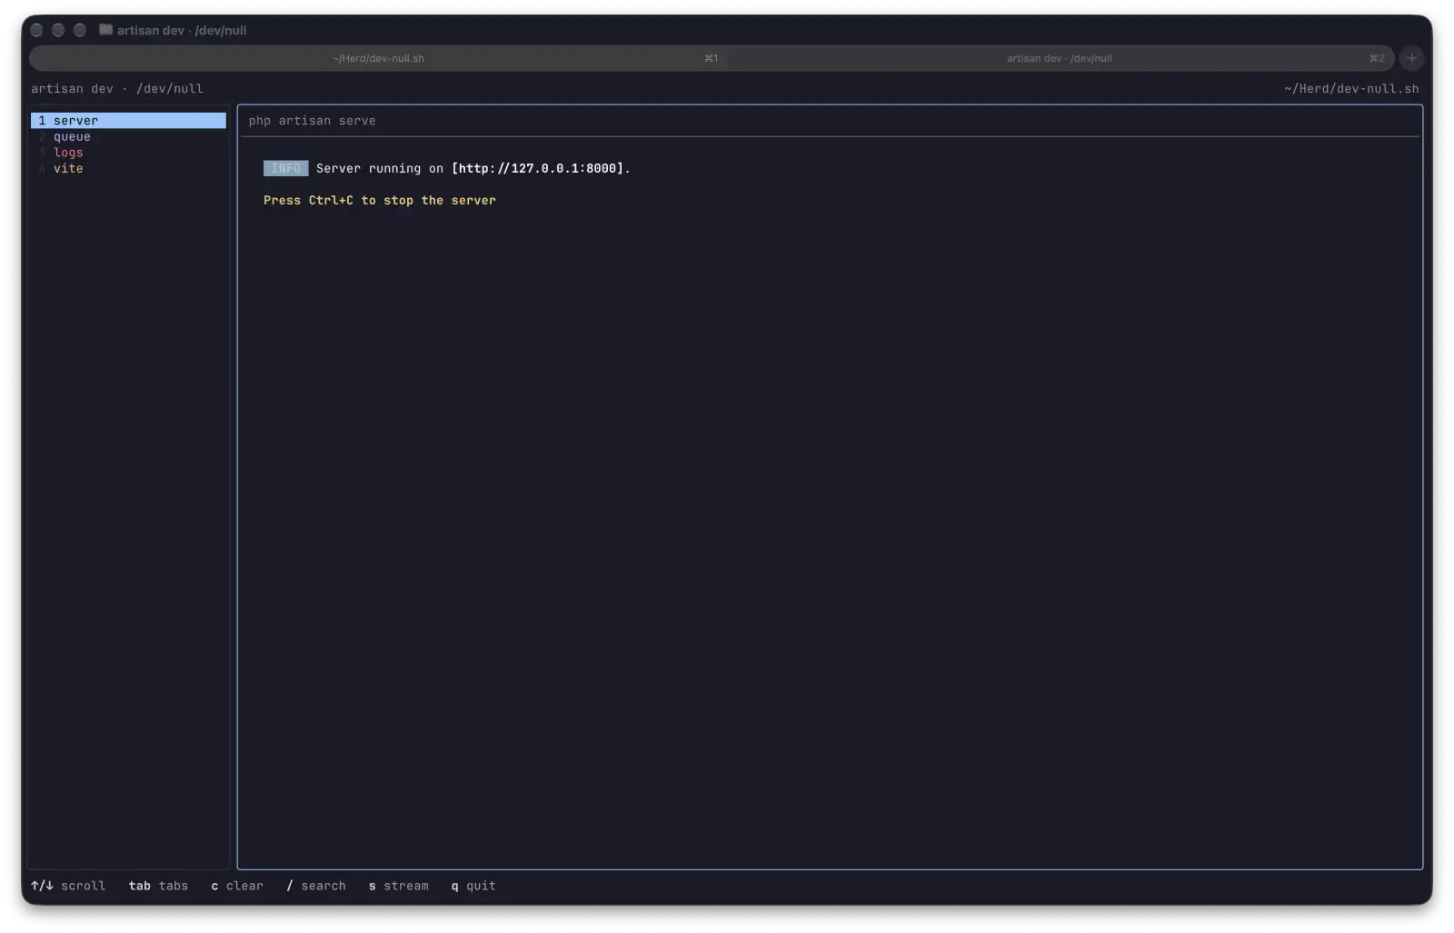The height and width of the screenshot is (933, 1454).
Task: Click the ~/Herd/dev-null.sh path at top right
Action: 1351,89
